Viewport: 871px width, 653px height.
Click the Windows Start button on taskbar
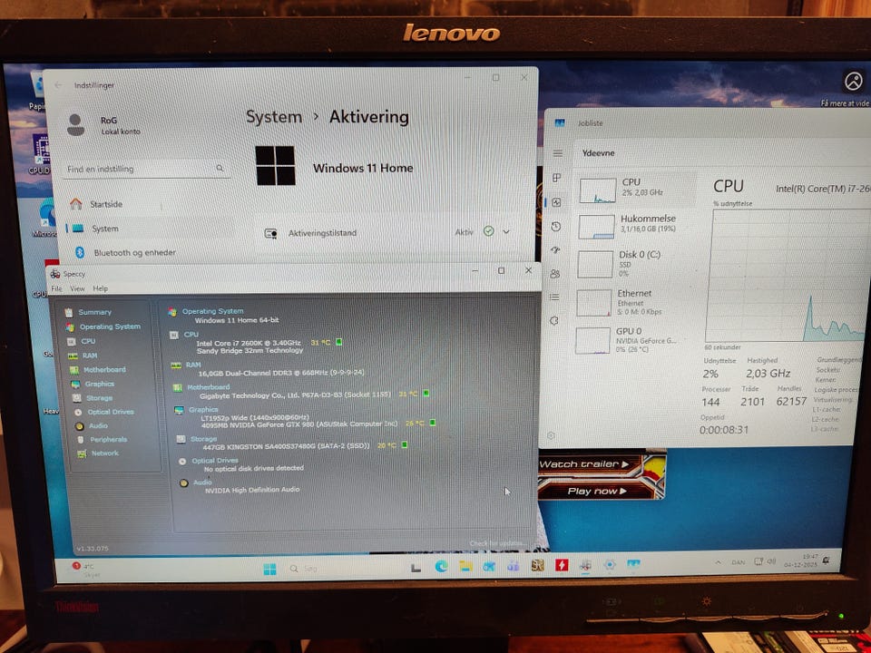click(x=269, y=569)
